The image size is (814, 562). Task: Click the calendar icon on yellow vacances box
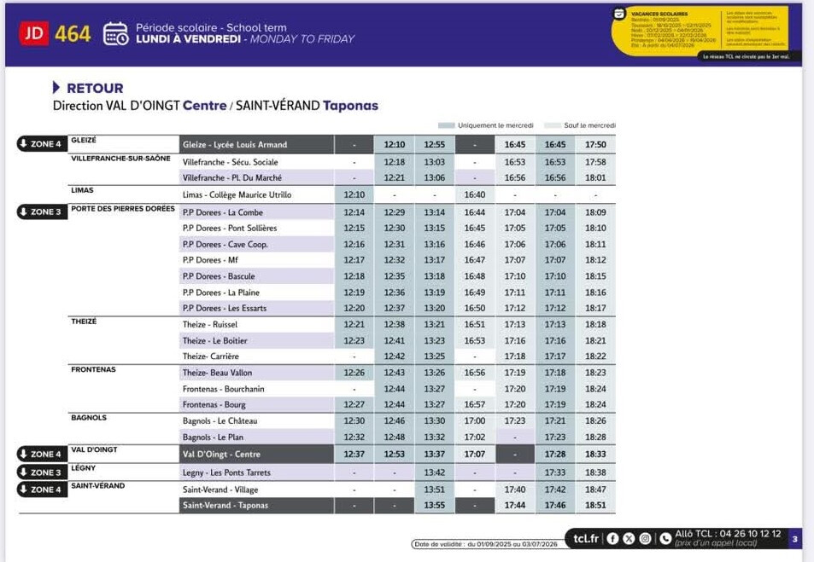pyautogui.click(x=619, y=14)
